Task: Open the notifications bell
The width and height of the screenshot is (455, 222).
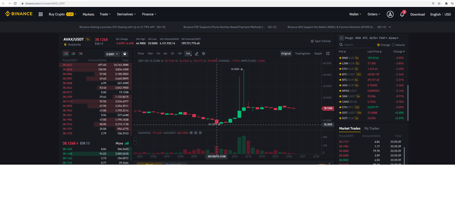Action: tap(402, 14)
